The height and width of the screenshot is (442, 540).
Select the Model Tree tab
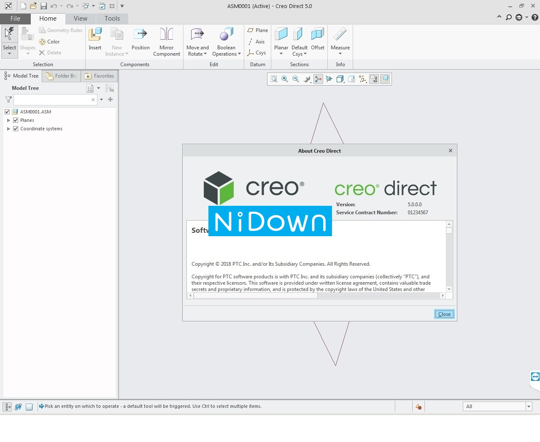[x=22, y=76]
